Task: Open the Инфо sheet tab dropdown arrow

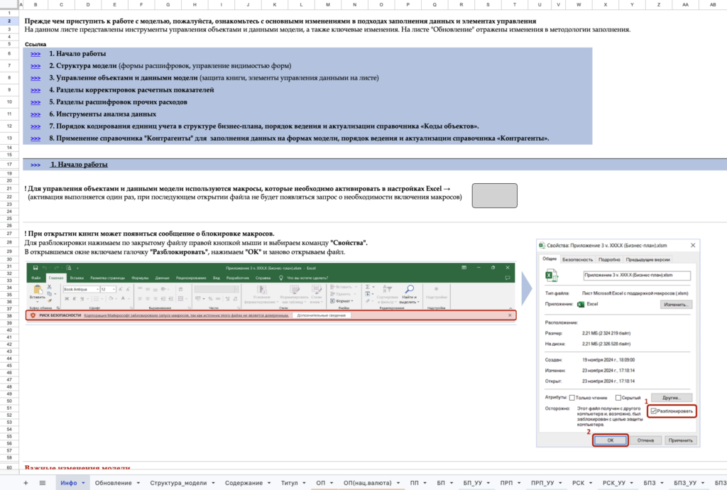Action: click(84, 483)
